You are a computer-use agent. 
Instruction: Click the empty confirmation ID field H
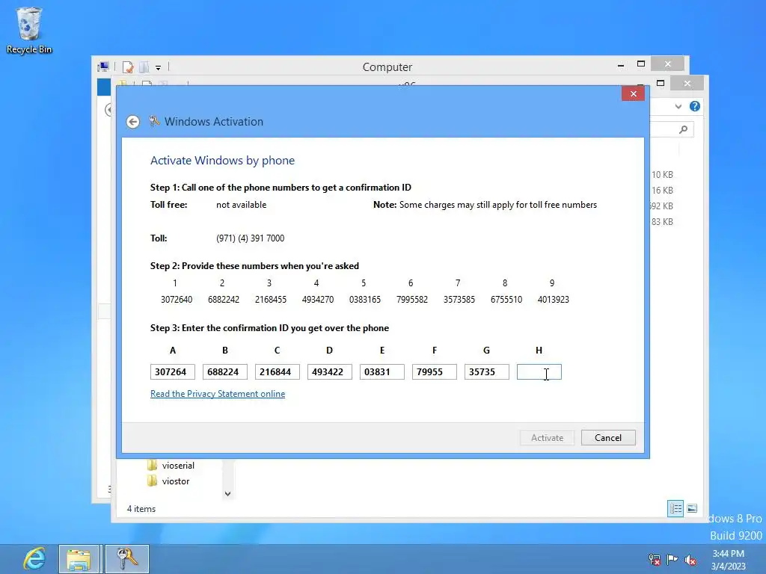(x=539, y=372)
